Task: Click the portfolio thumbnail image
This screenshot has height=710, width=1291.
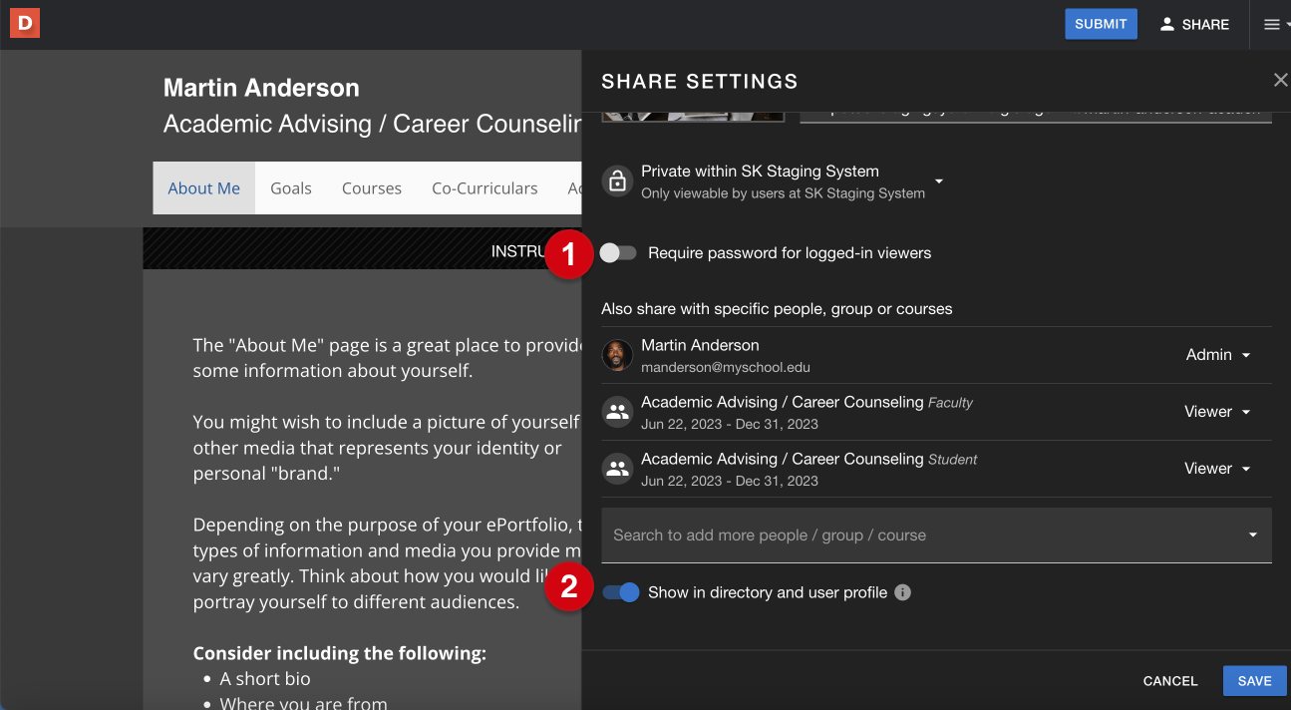Action: point(693,116)
